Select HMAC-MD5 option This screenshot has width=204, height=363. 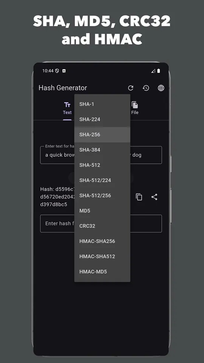102,272
